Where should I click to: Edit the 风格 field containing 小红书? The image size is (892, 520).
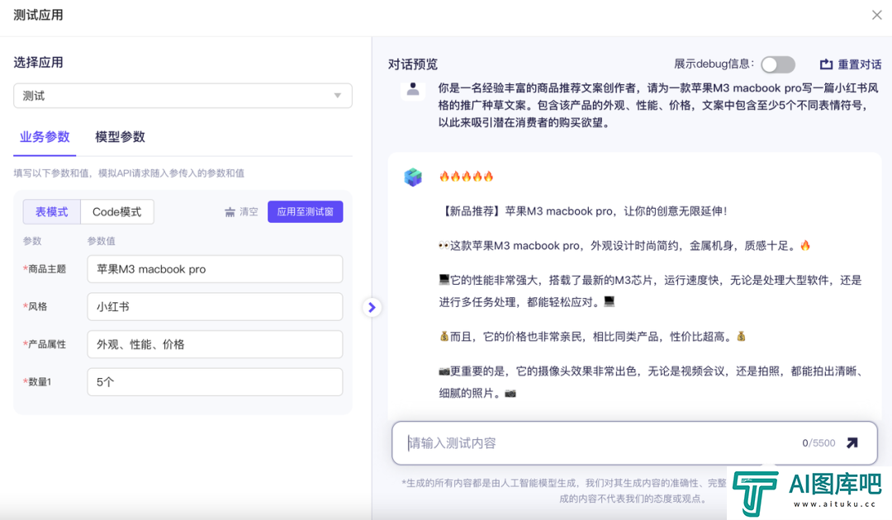(x=215, y=307)
